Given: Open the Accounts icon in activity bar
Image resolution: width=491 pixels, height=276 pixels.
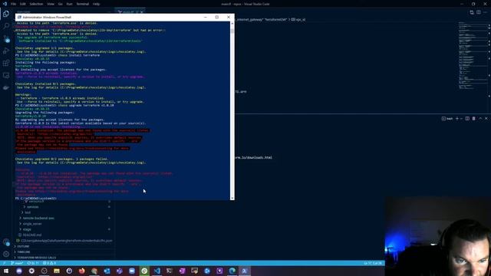Looking at the screenshot, I should coord(6,242).
